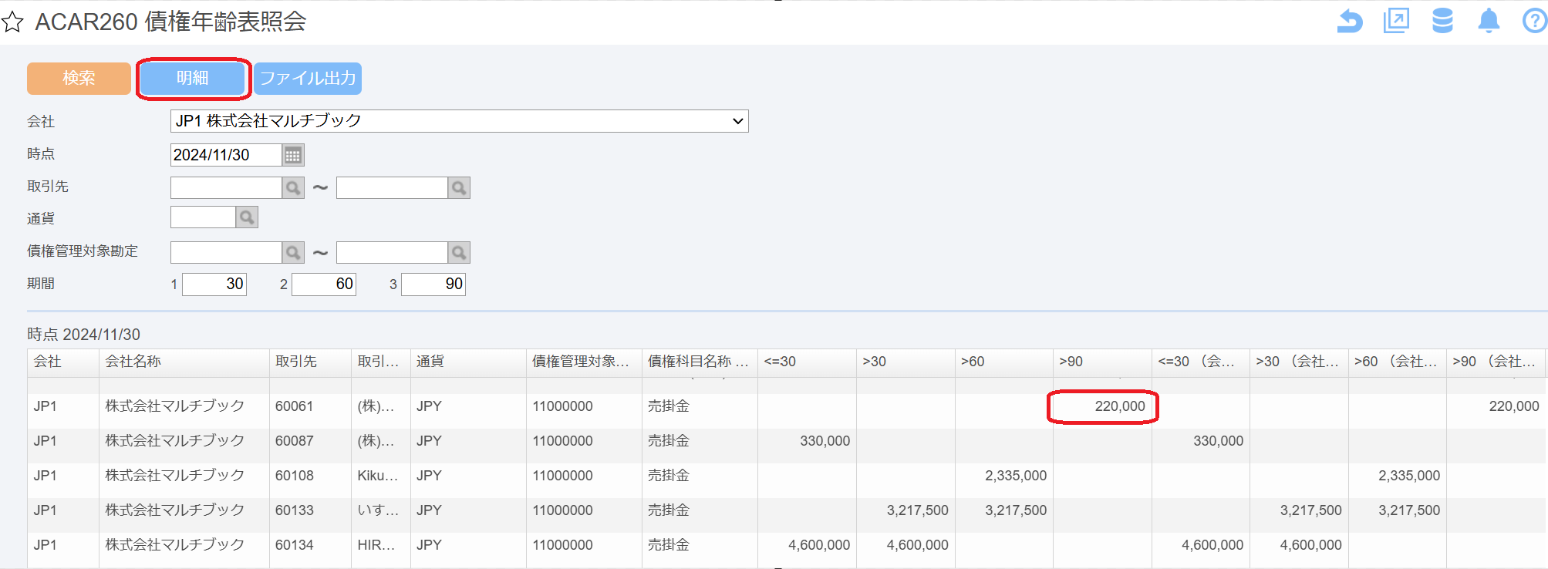Viewport: 1548px width, 569px height.
Task: Open in new window icon
Action: 1396,21
